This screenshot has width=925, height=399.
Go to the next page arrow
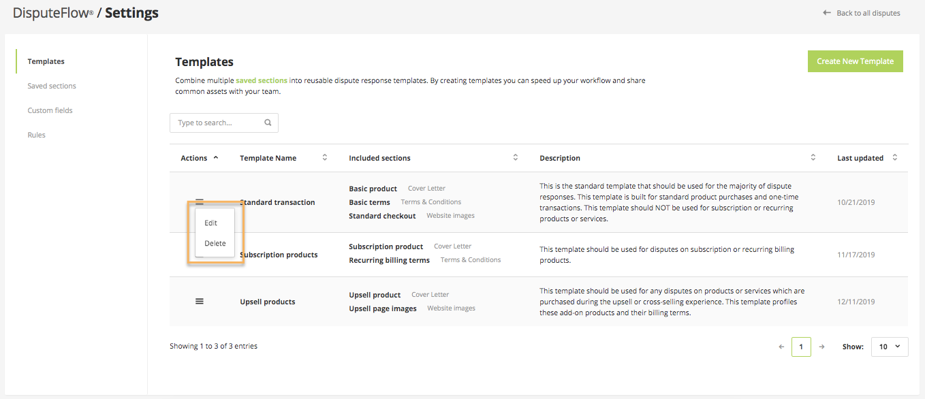[x=821, y=347]
